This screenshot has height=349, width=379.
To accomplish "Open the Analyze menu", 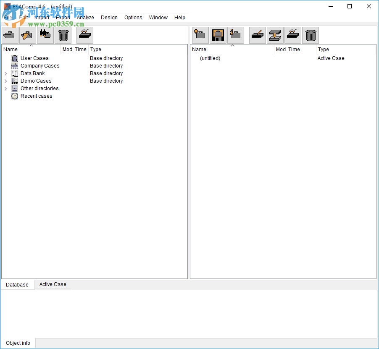I will [85, 17].
